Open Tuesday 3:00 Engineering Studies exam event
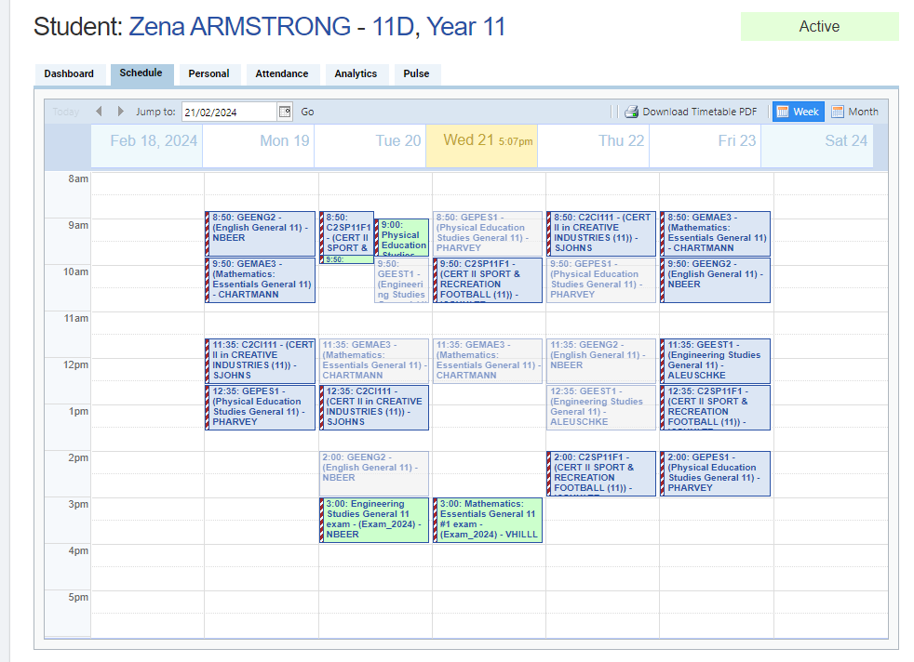The height and width of the screenshot is (662, 914). tap(375, 519)
